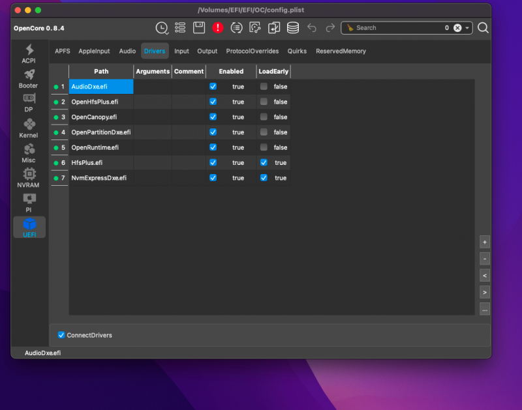Click the magnifying glass search icon
Screen dimensions: 522x410
click(483, 27)
